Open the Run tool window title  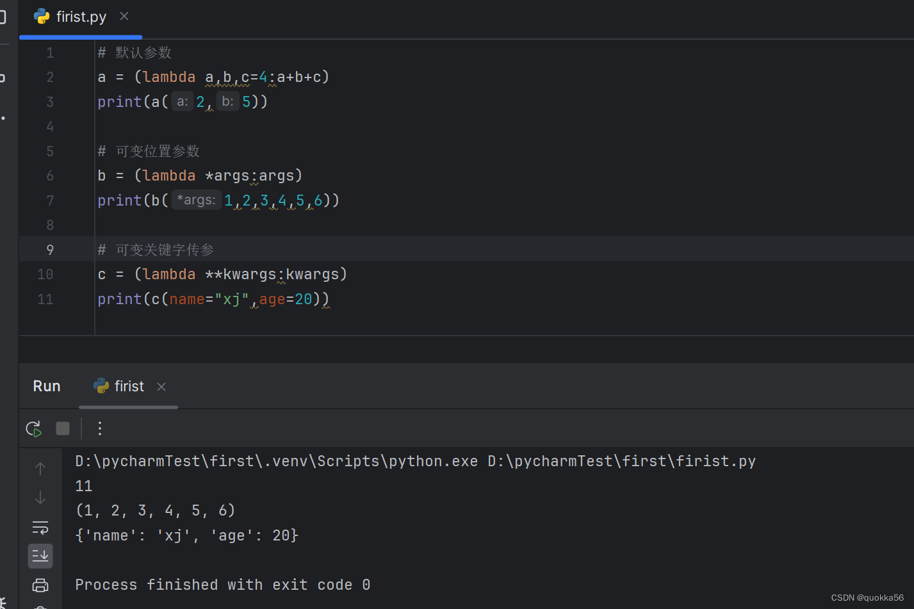coord(47,386)
